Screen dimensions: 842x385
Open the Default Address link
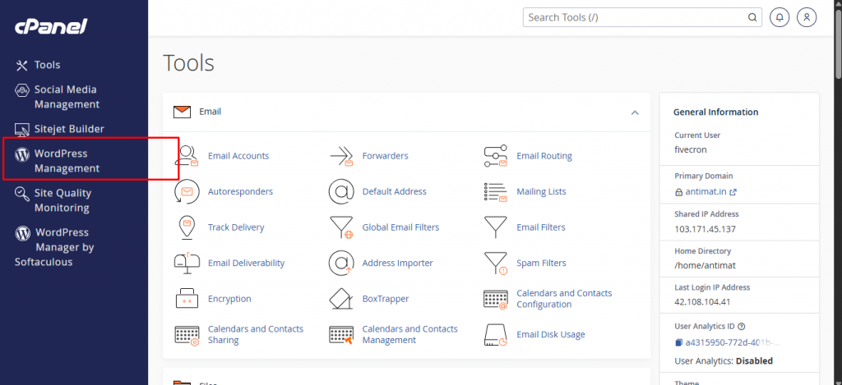click(394, 191)
